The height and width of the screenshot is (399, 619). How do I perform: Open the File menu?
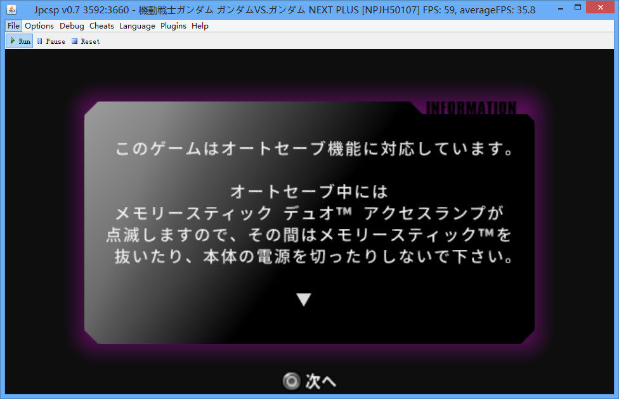(13, 26)
